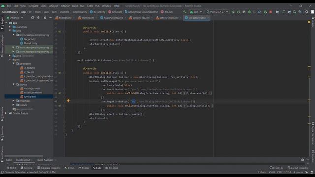Toggle the Profiler tool window button
This screenshot has height=177, width=315.
pos(84,168)
